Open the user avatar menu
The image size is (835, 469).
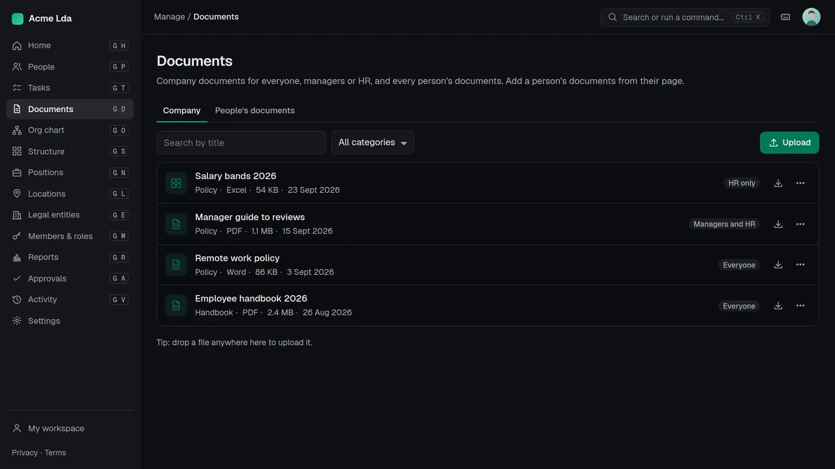812,17
